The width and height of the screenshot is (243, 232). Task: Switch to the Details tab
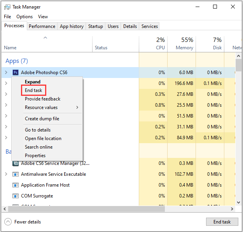pos(130,26)
